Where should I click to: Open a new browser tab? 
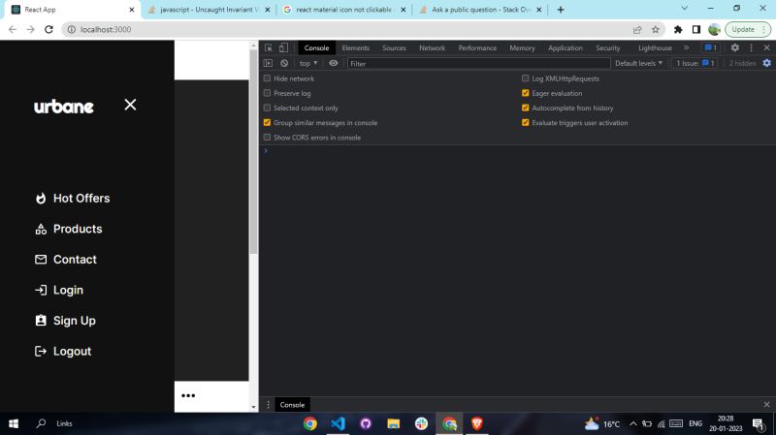[x=561, y=10]
